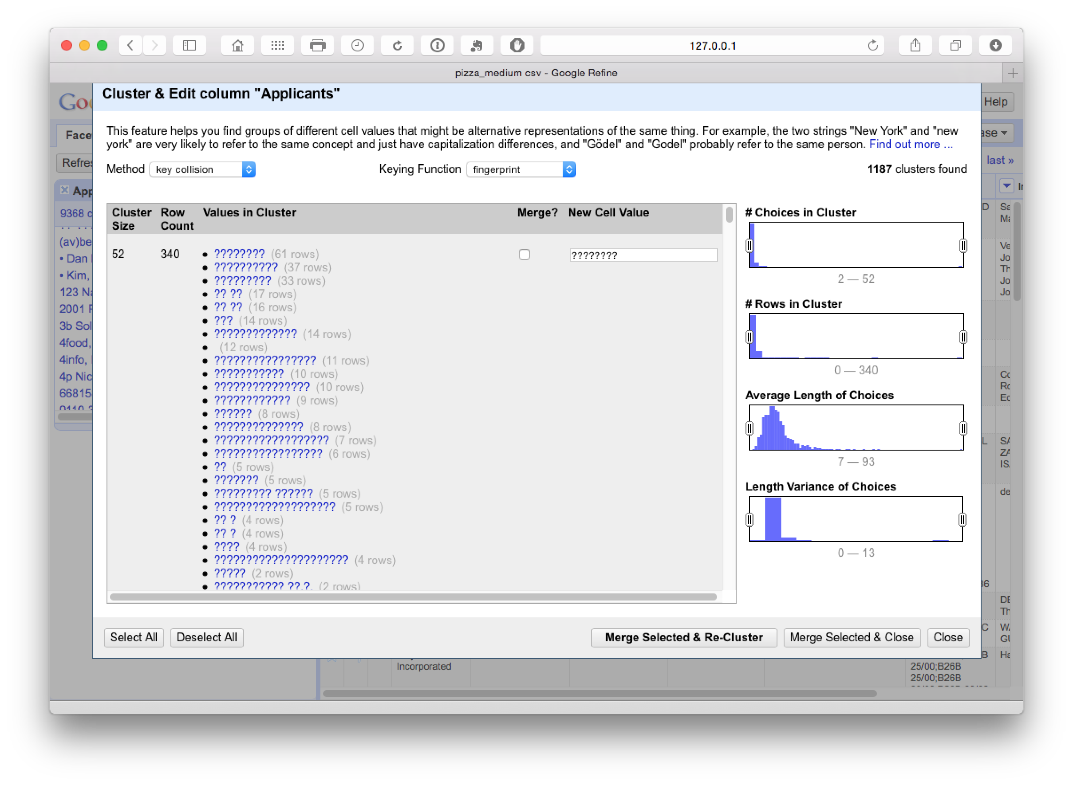1073x785 pixels.
Task: Open the Method key collision dropdown
Action: (x=202, y=169)
